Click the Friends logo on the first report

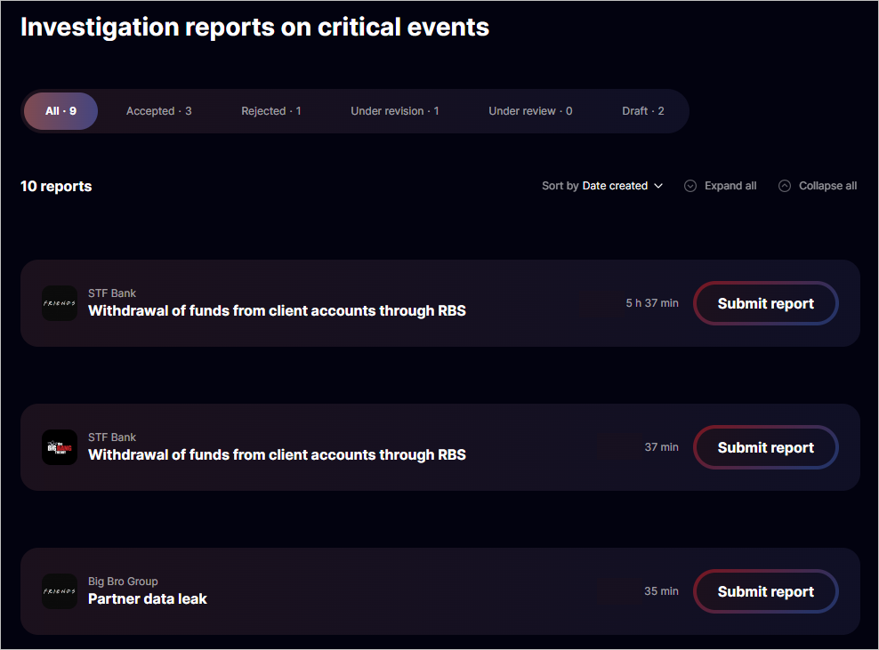click(60, 303)
